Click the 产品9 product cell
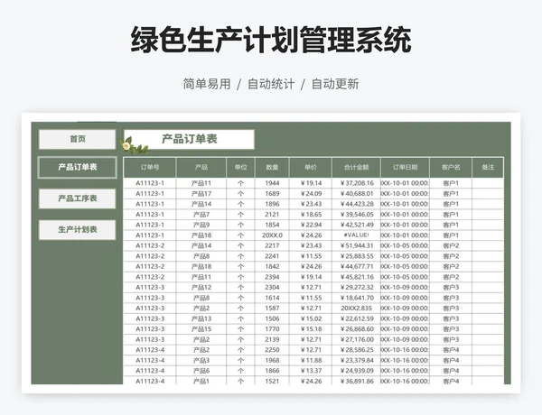 (x=201, y=225)
